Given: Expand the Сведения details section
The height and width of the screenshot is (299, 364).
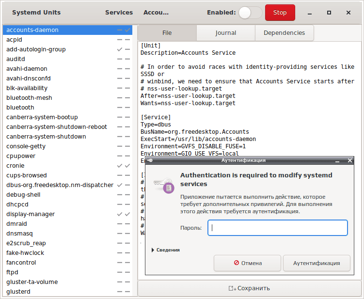Looking at the screenshot, I should click(x=166, y=250).
